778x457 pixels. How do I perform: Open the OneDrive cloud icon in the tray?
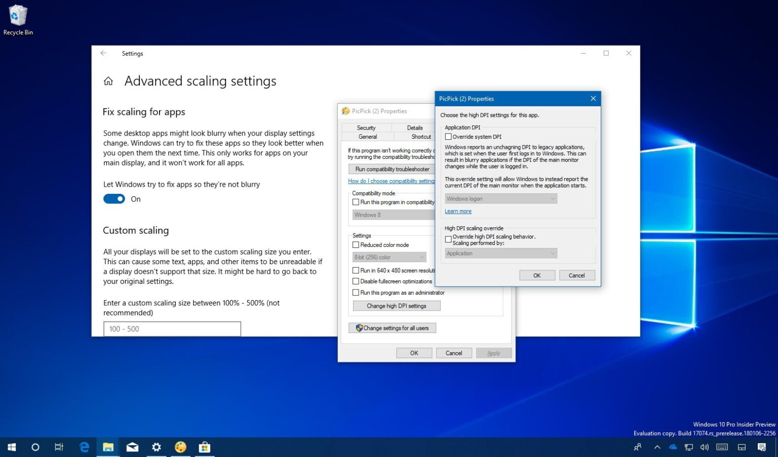[673, 447]
